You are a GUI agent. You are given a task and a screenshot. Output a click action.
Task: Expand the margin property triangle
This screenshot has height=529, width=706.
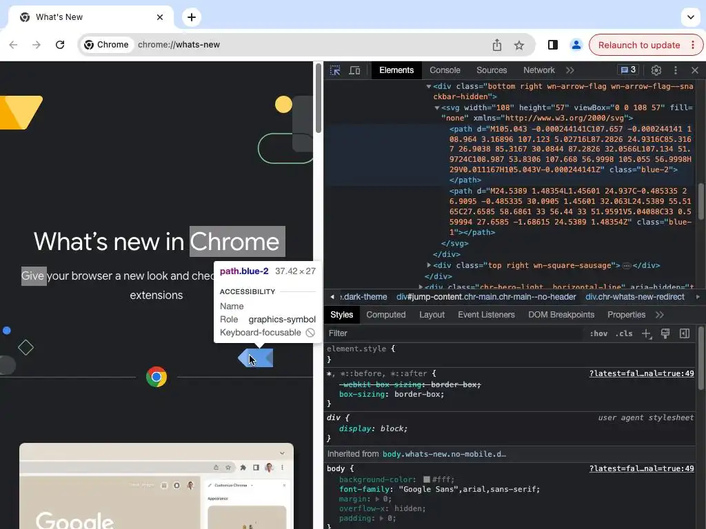[x=377, y=499]
